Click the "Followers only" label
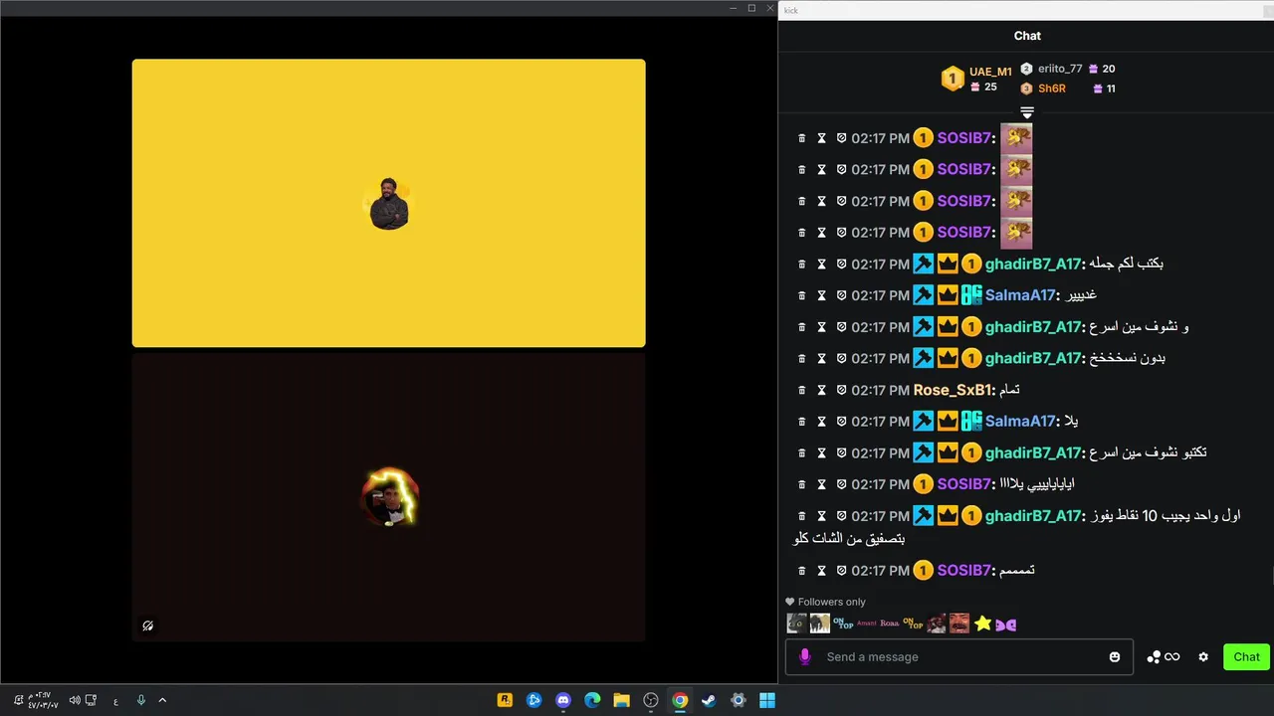The image size is (1274, 716). click(832, 602)
